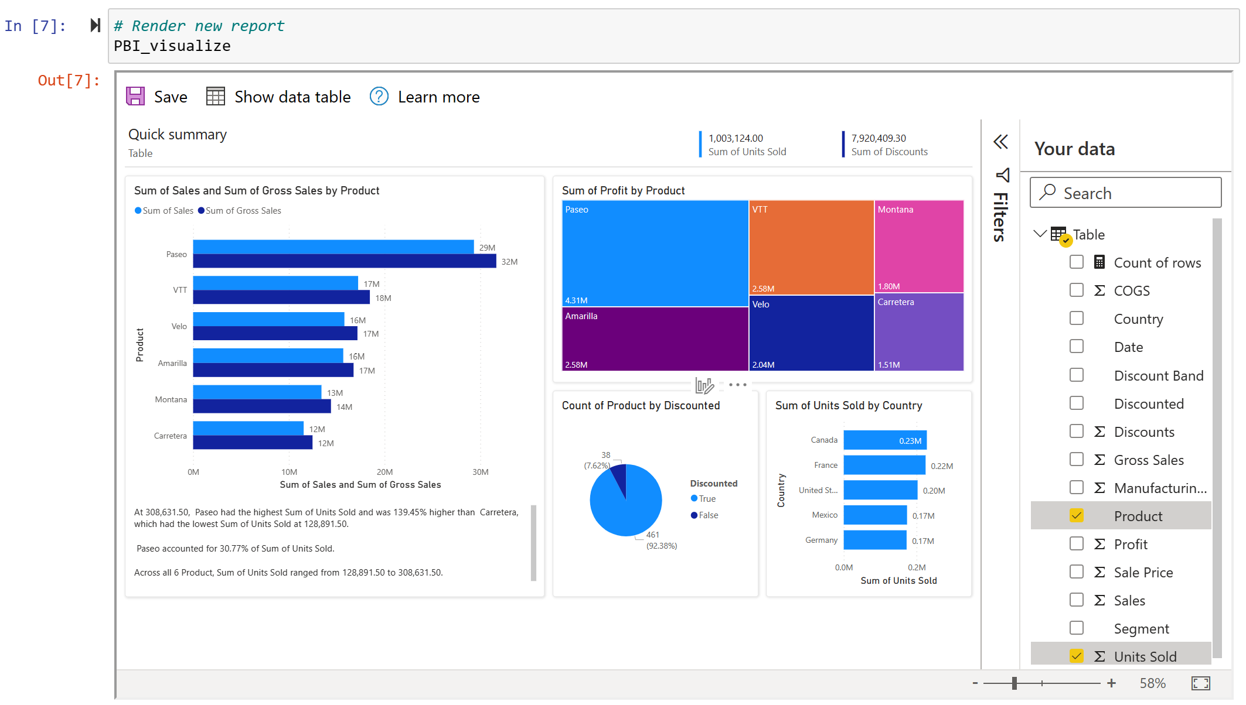The height and width of the screenshot is (705, 1246).
Task: Click the checkmark icon next to Product
Action: pyautogui.click(x=1077, y=515)
